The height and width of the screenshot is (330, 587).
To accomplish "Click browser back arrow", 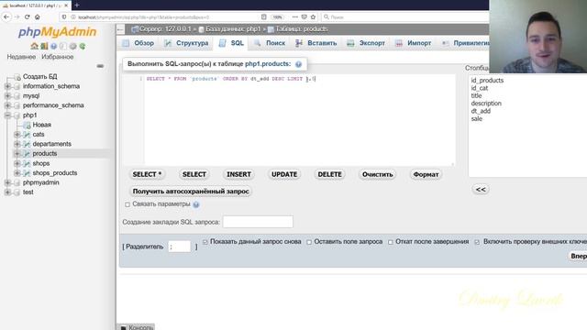I will coord(6,16).
